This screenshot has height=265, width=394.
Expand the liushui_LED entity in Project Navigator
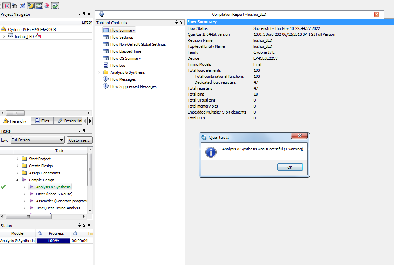[4, 37]
